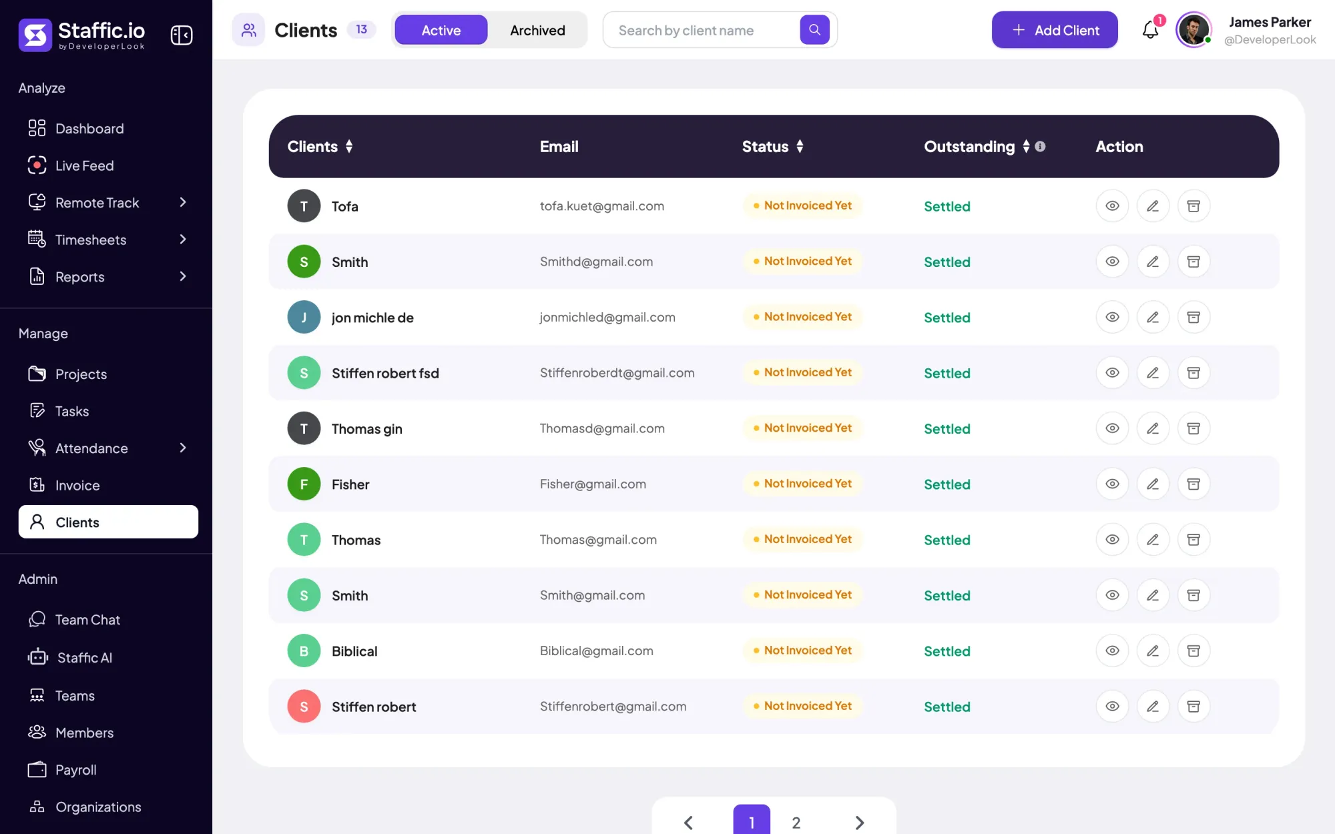
Task: Archive Stiffen robert fsd client
Action: pyautogui.click(x=1193, y=373)
